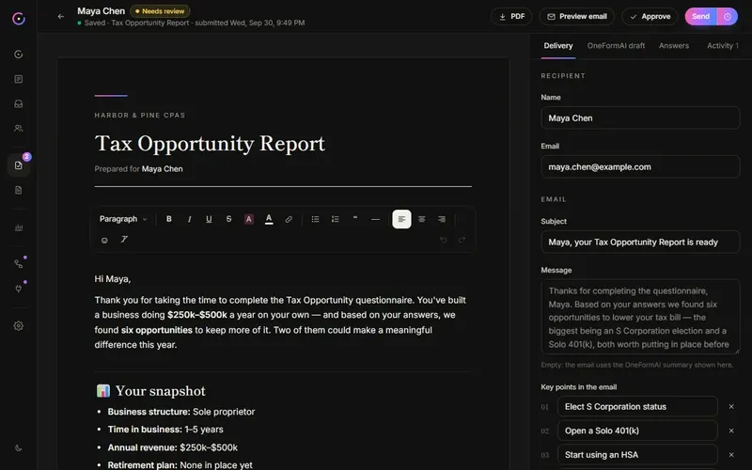Switch to the Activity tab
The width and height of the screenshot is (752, 470).
[722, 45]
